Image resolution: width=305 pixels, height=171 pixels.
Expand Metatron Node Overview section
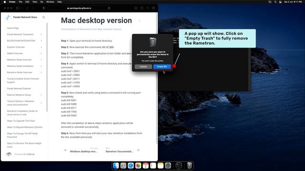tap(41, 60)
